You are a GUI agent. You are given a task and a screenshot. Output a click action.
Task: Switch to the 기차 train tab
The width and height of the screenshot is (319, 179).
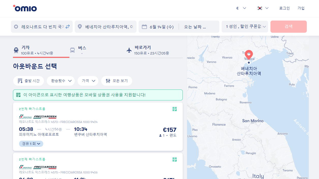point(41,50)
